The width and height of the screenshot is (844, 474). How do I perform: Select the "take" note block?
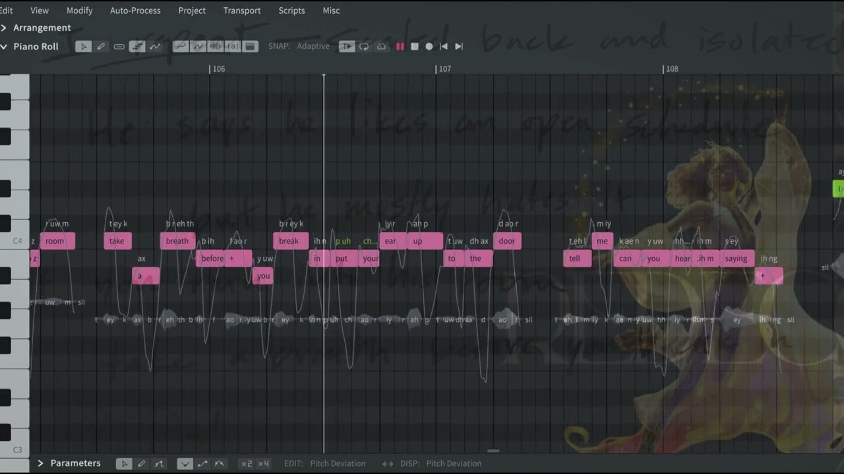[x=117, y=241]
